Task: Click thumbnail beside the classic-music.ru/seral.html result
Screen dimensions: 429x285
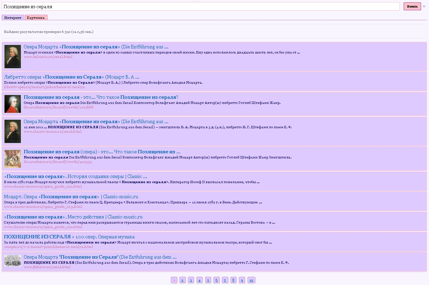Action: (13, 131)
